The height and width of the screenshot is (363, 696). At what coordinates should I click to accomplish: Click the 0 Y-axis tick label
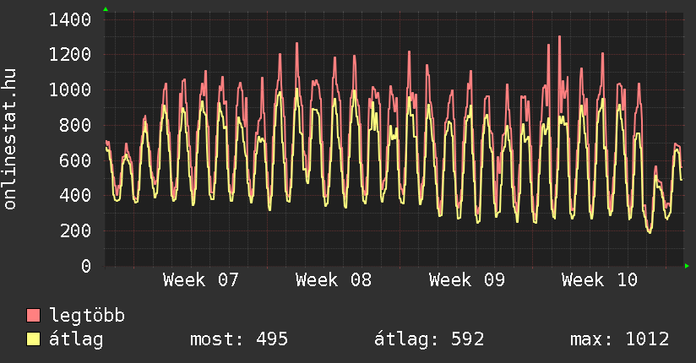click(86, 266)
